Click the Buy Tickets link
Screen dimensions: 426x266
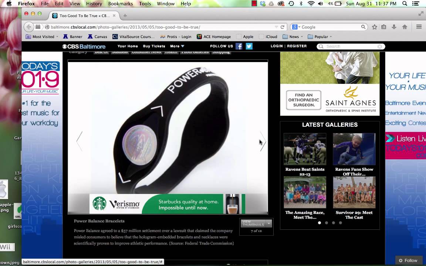pyautogui.click(x=154, y=46)
